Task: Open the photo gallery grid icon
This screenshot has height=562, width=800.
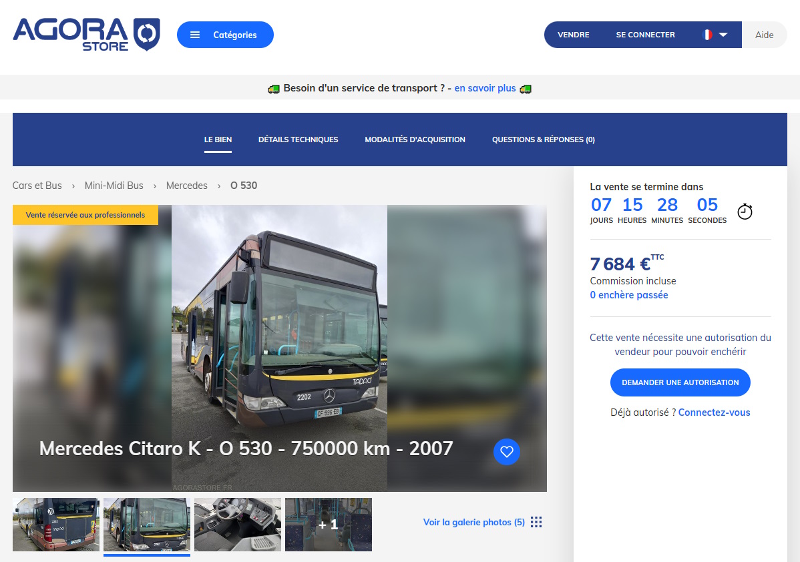Action: 536,522
